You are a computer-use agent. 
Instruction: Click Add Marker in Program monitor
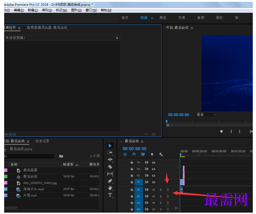(x=221, y=131)
